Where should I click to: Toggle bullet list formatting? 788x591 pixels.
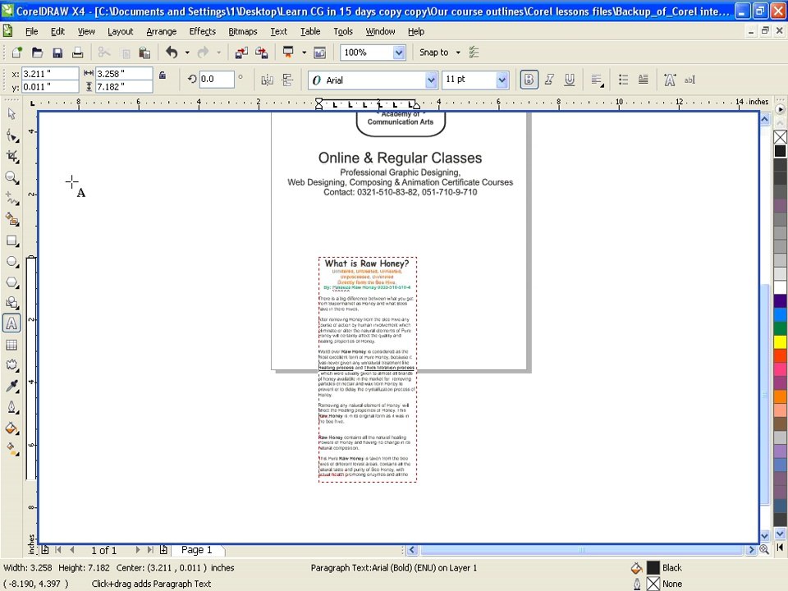click(x=623, y=80)
